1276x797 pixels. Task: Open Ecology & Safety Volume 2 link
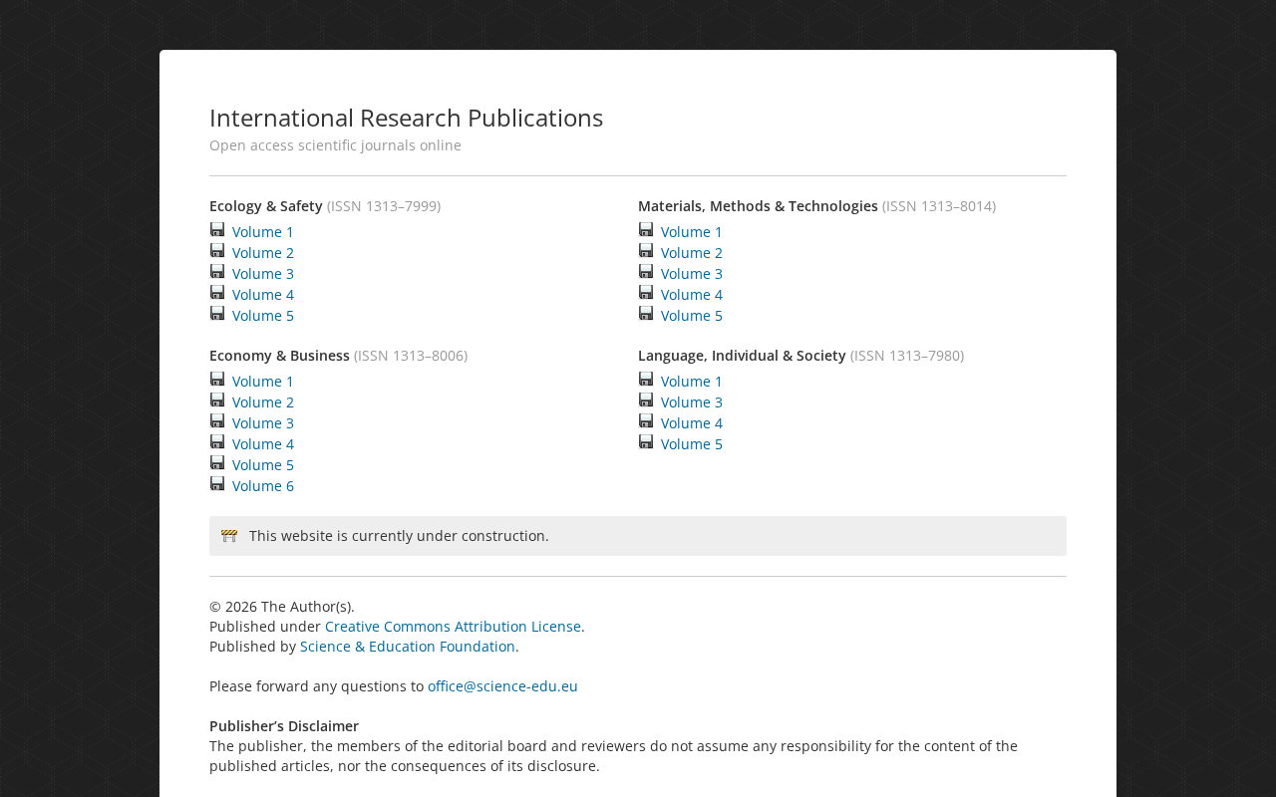tap(263, 253)
